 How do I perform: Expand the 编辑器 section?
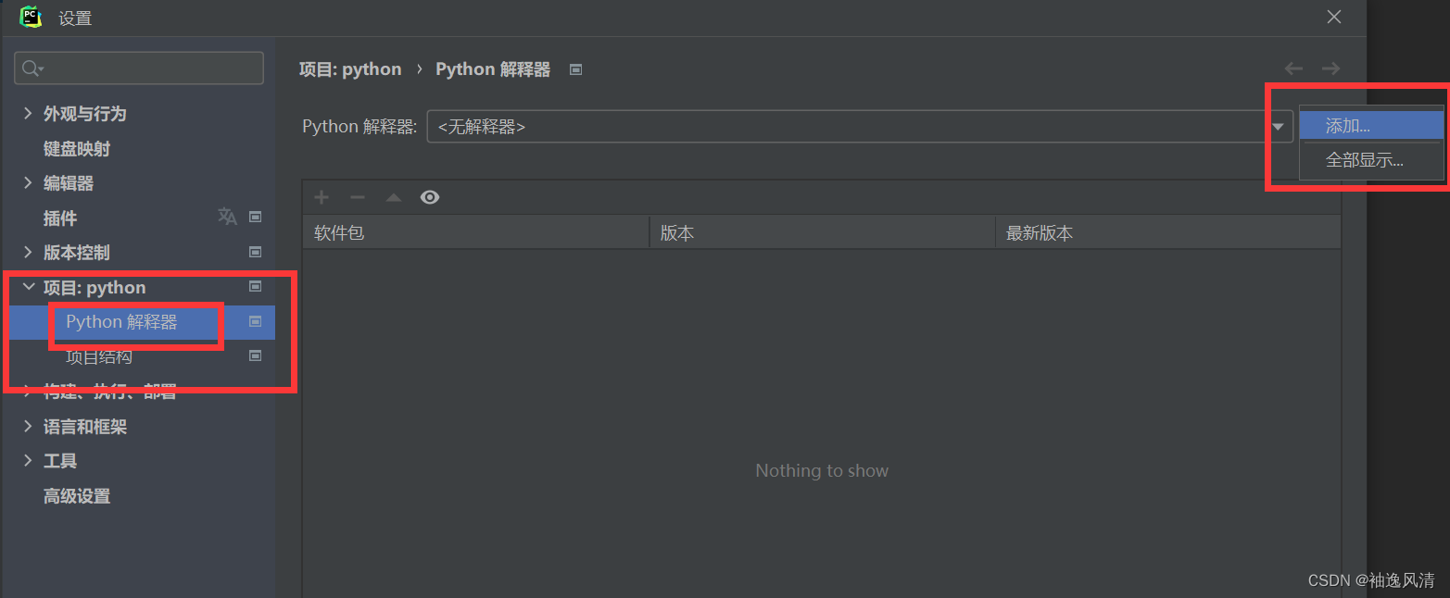pyautogui.click(x=28, y=182)
